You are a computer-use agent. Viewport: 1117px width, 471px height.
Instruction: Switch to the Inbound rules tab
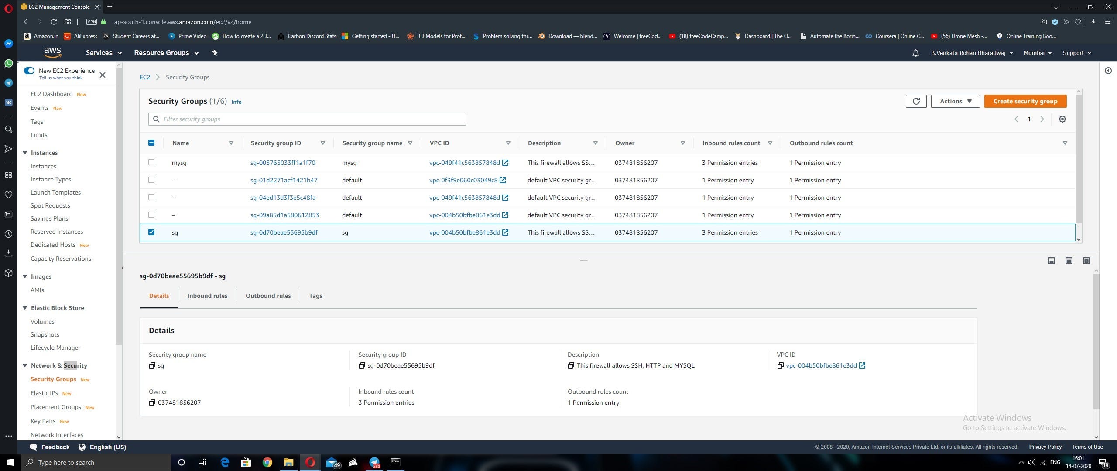tap(207, 296)
